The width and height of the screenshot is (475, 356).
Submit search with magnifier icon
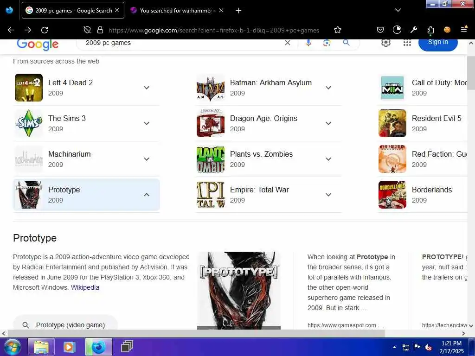tap(346, 43)
